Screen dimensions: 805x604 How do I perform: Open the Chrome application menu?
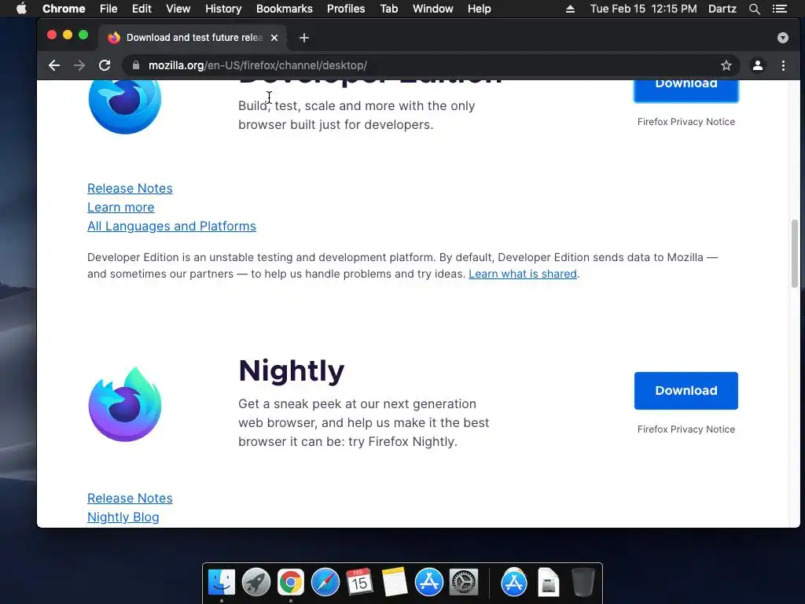[x=64, y=9]
